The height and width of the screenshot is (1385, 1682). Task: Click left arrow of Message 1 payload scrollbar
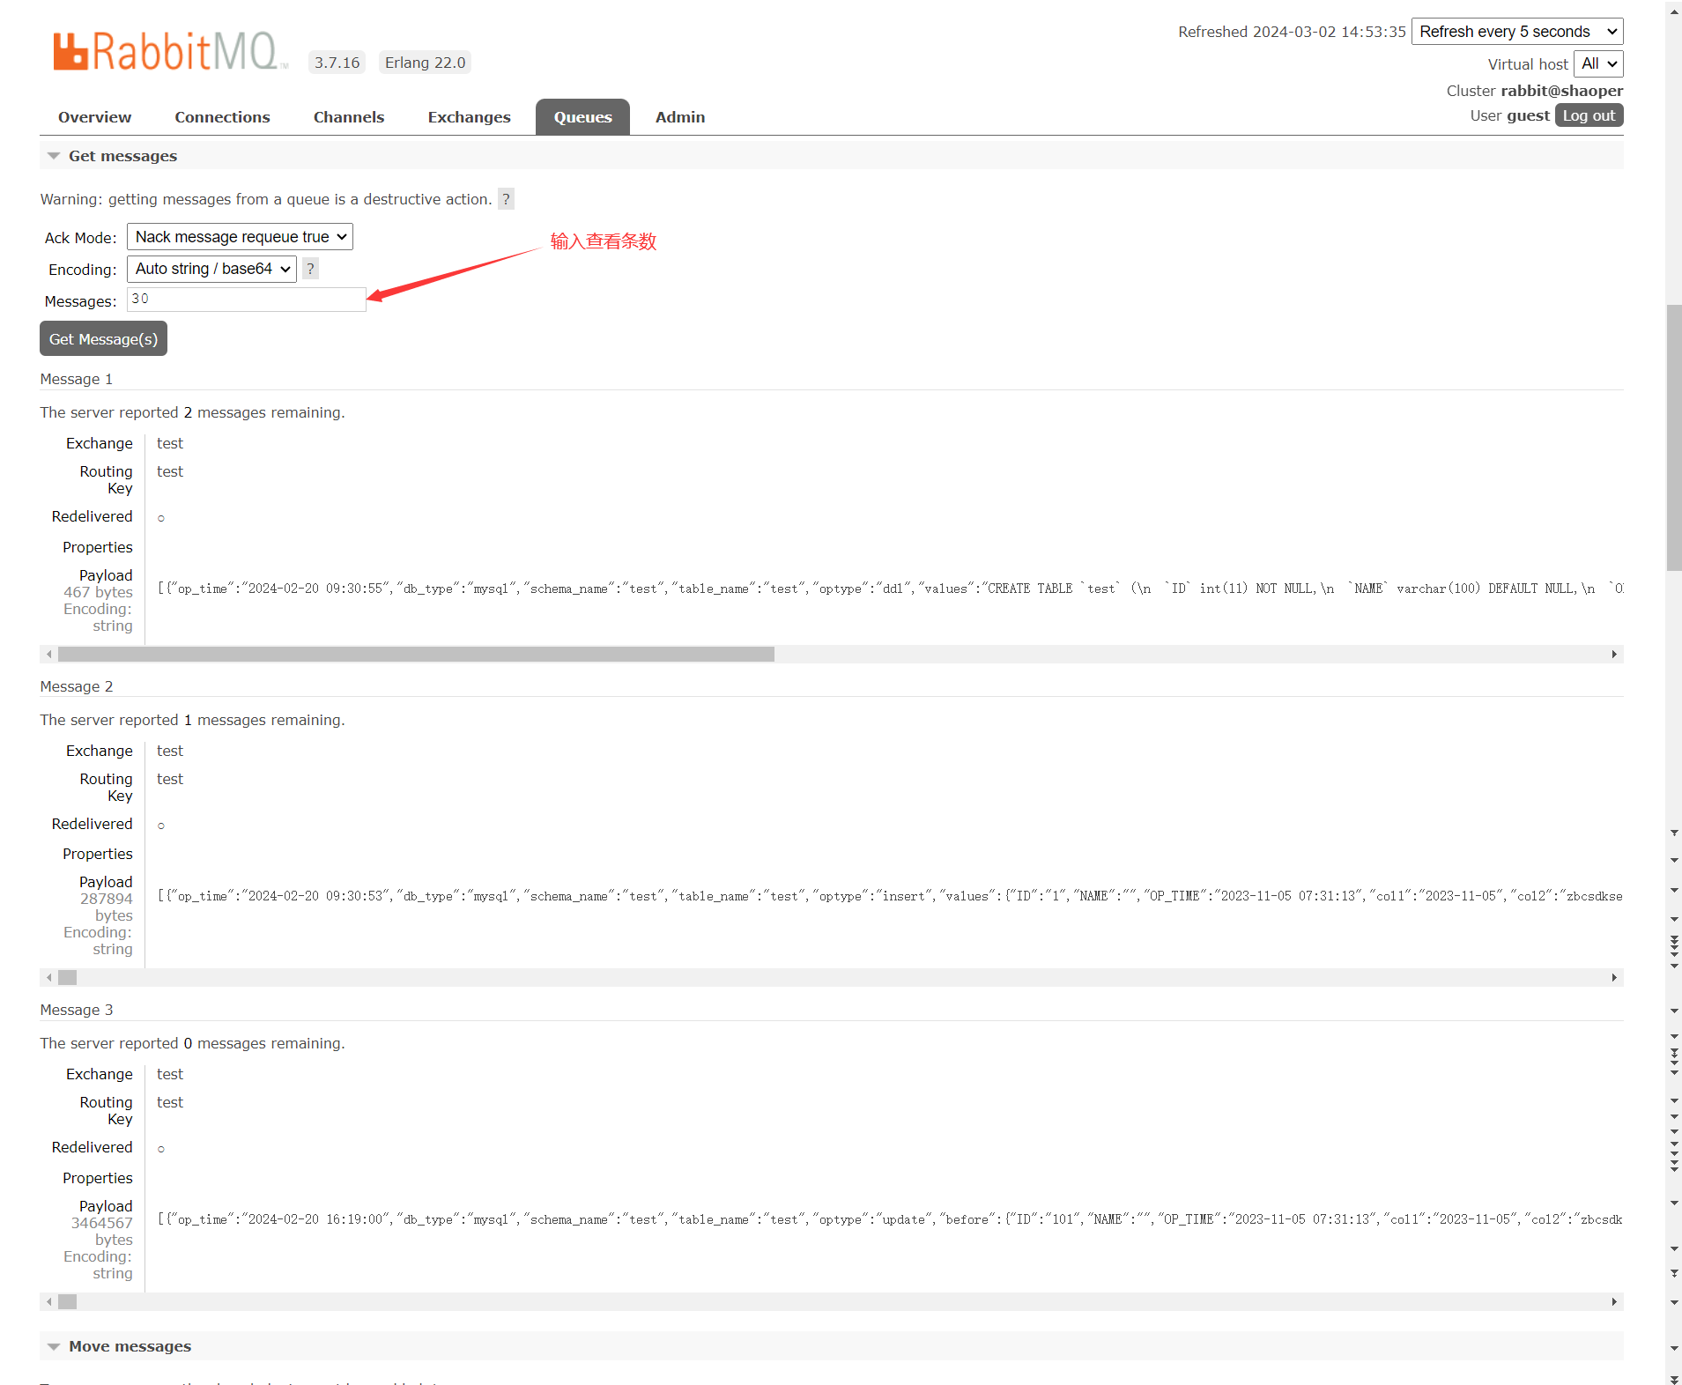pyautogui.click(x=49, y=655)
